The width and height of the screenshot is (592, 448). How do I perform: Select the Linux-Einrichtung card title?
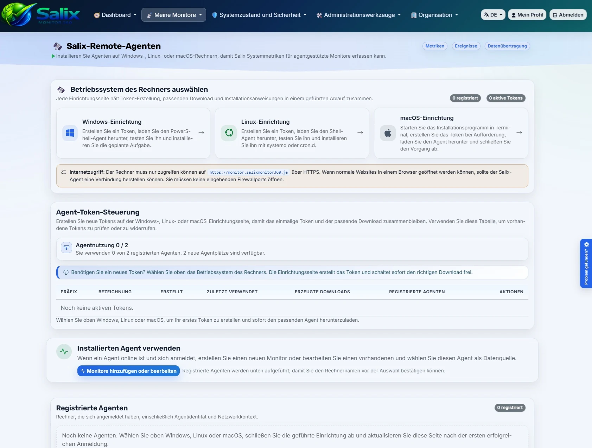click(266, 122)
